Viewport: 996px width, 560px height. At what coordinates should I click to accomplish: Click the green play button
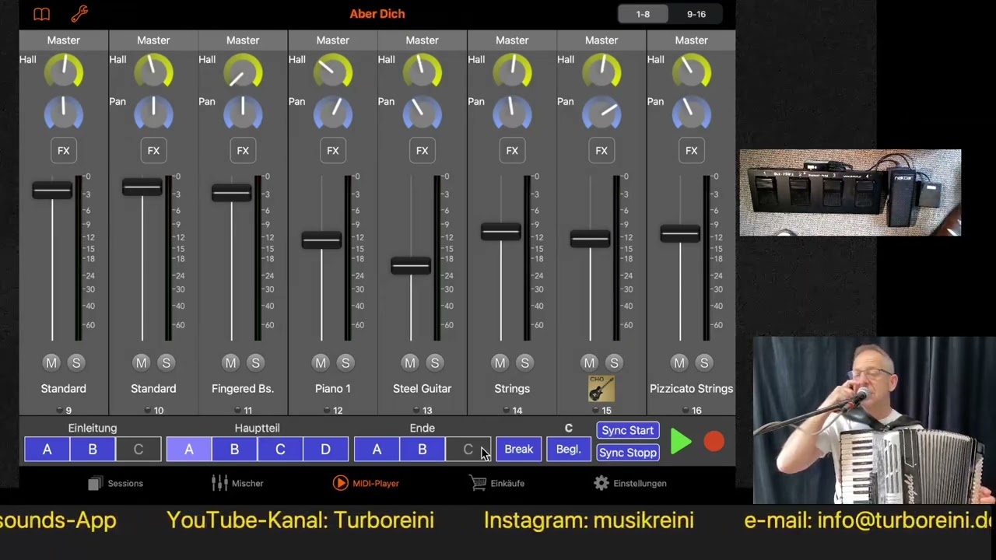[681, 442]
